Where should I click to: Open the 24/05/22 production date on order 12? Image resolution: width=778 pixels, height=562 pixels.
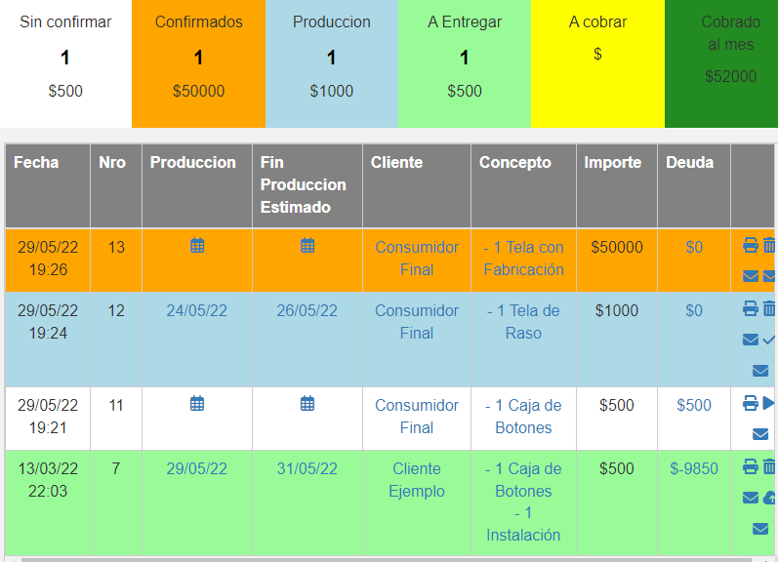click(x=197, y=310)
